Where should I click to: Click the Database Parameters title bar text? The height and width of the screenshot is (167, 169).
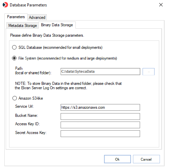pyautogui.click(x=28, y=5)
